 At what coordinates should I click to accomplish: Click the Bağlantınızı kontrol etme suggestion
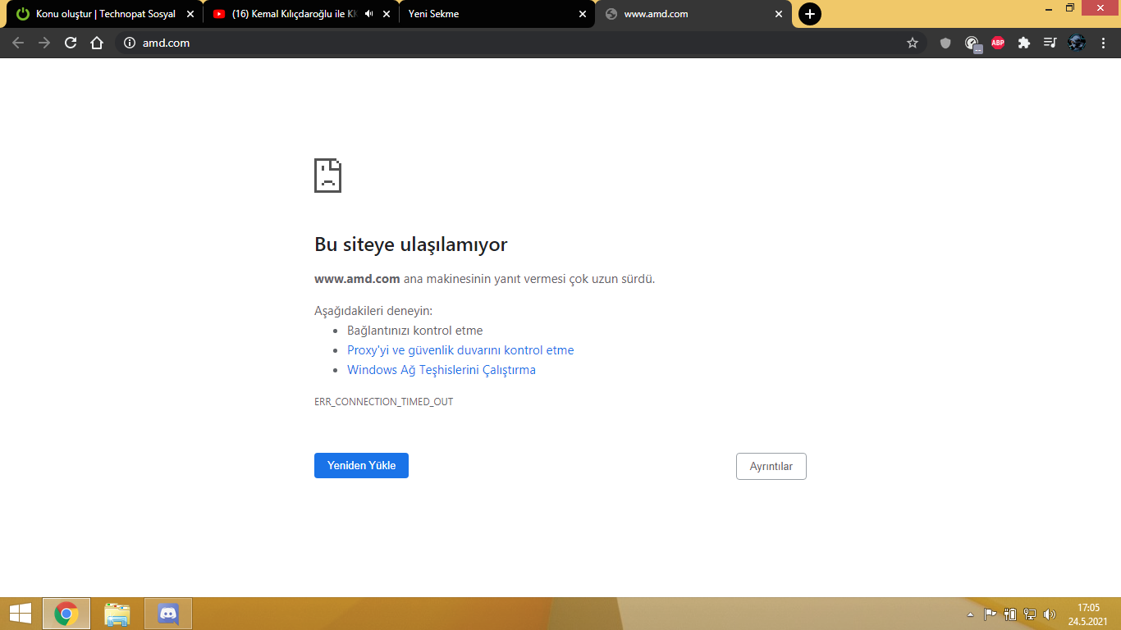click(415, 331)
